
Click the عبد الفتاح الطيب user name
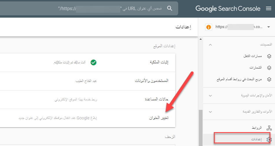tap(86, 81)
